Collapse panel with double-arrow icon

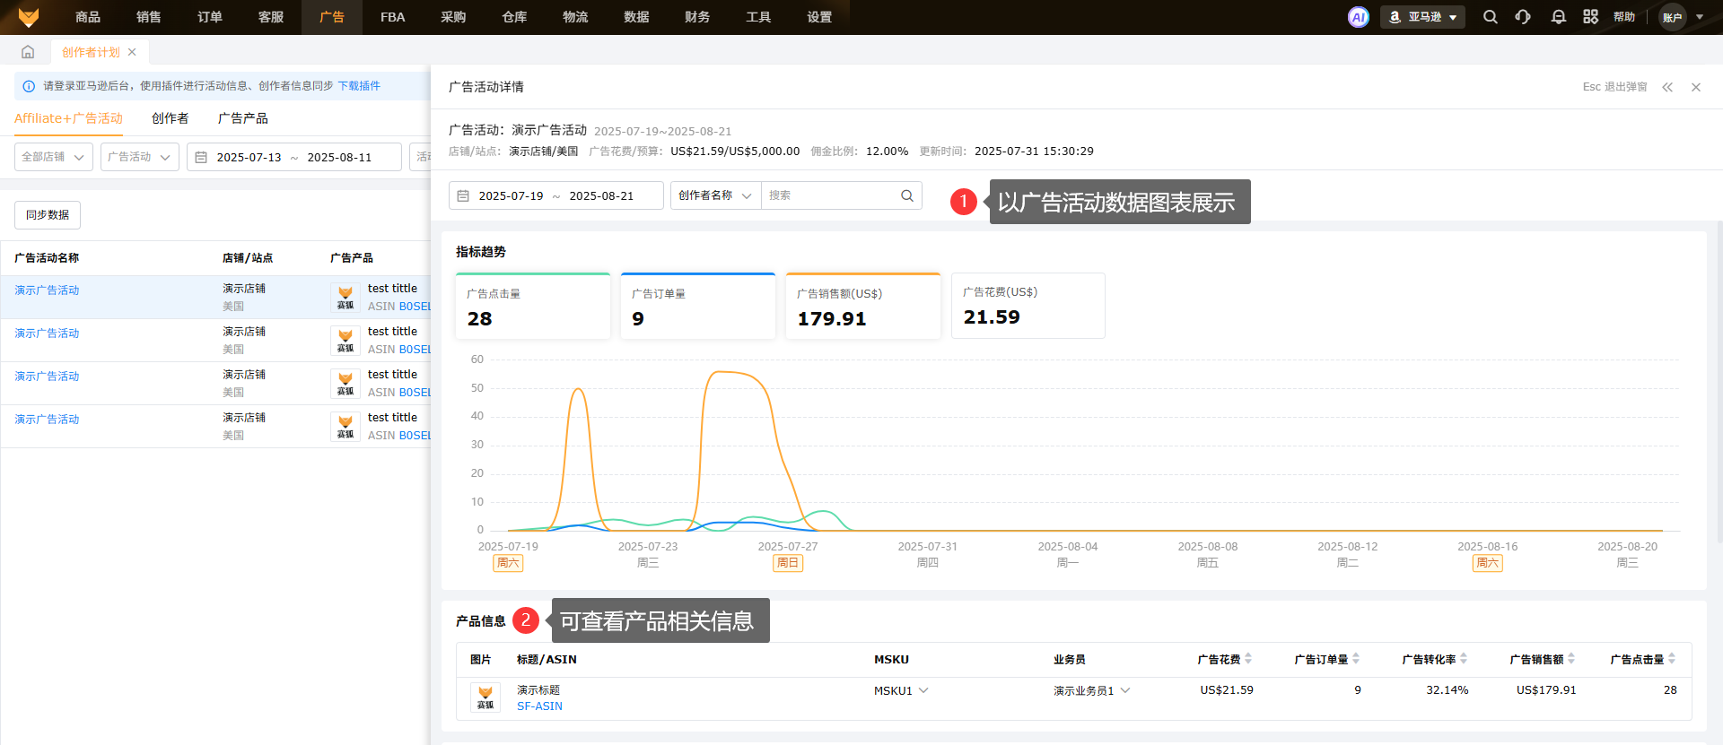point(1667,87)
